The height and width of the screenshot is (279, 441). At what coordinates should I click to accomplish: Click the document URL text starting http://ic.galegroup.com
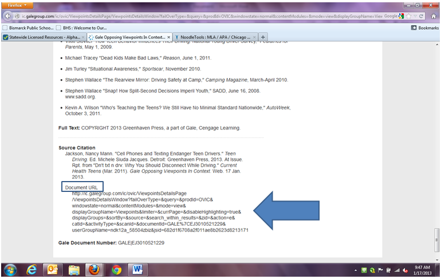160,212
